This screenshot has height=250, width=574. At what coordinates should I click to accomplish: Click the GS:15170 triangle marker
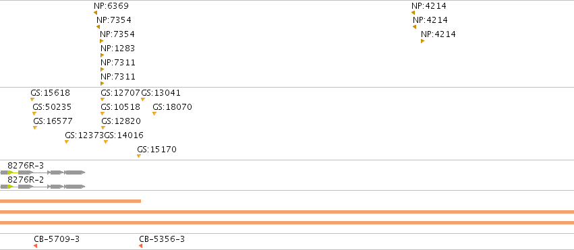139,156
